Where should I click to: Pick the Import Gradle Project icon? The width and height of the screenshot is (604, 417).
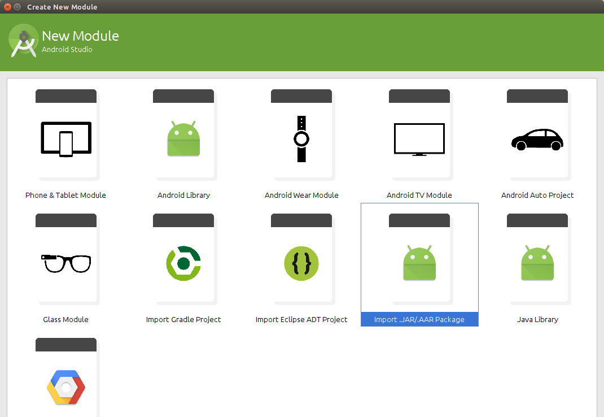184,263
